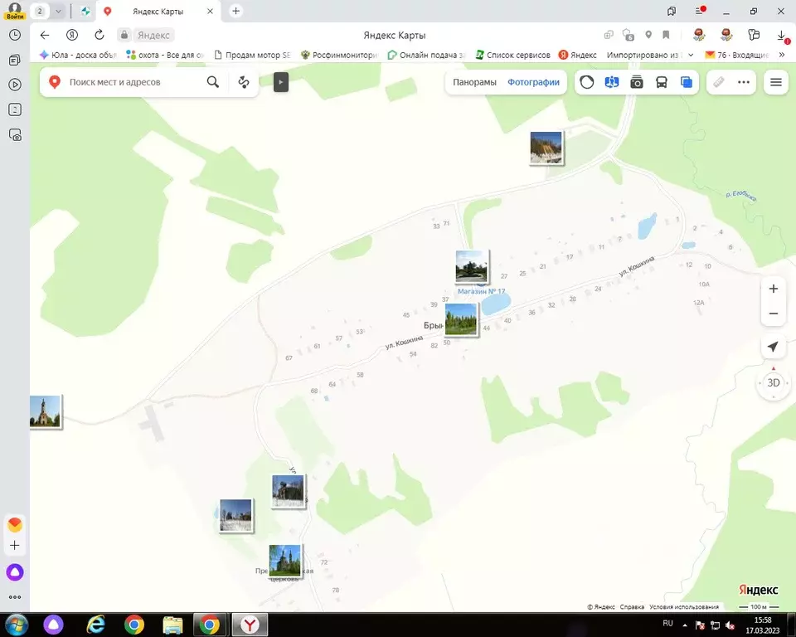The image size is (796, 637).
Task: Open the pinned tab with the star icon
Action: [85, 11]
